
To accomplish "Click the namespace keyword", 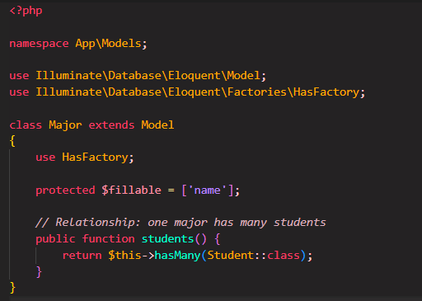I will (39, 44).
